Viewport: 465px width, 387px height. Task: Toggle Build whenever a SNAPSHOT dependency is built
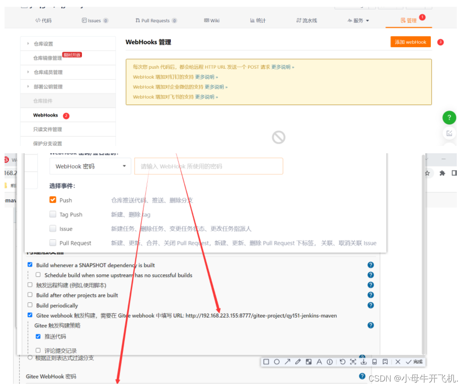pos(30,265)
